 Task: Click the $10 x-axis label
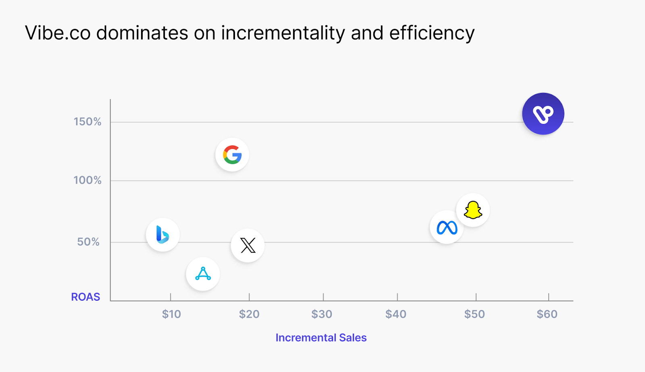[171, 314]
